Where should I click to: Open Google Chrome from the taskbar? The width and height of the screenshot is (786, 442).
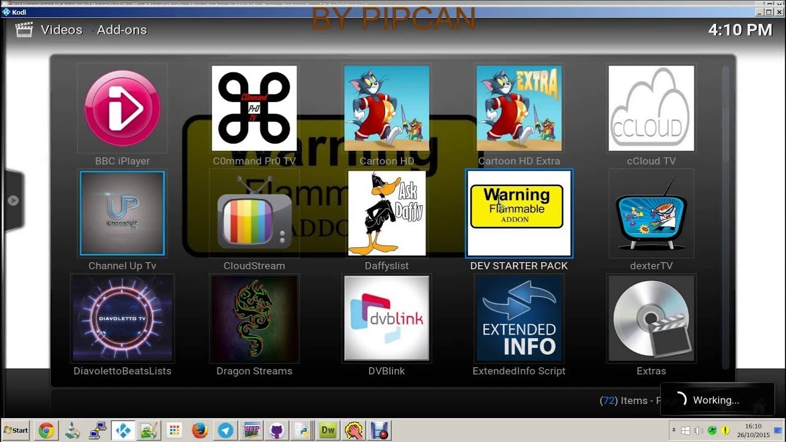click(47, 430)
